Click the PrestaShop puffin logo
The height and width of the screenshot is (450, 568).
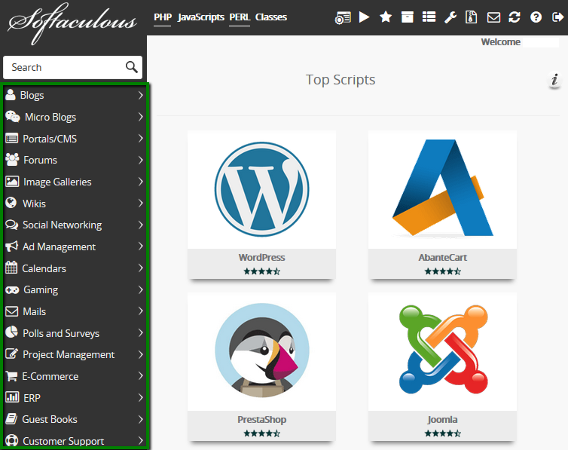261,351
